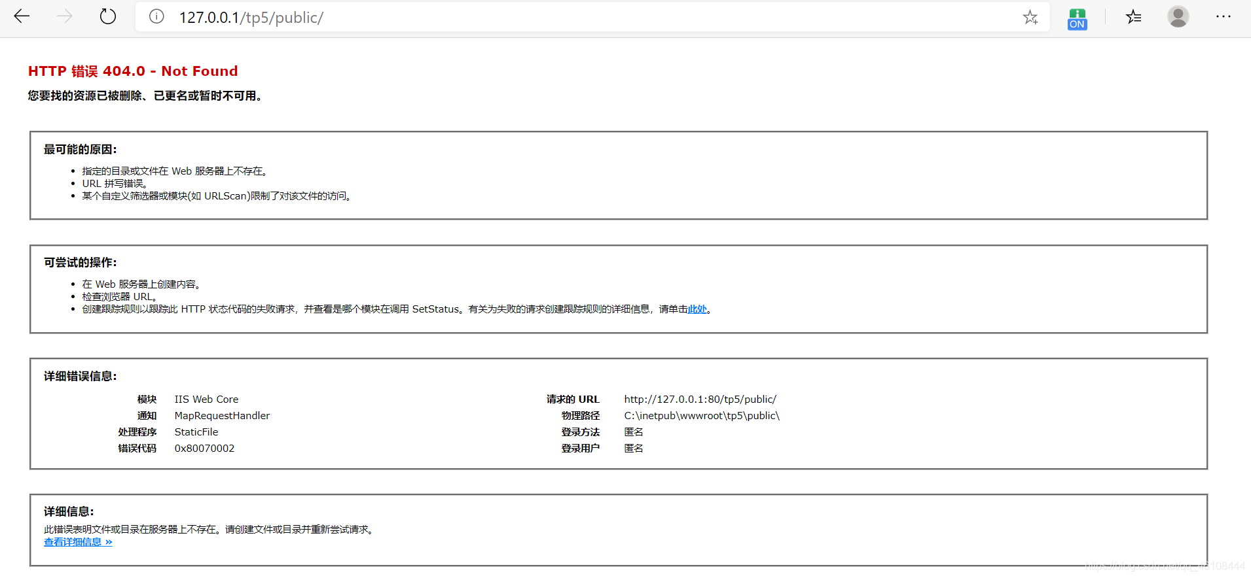Open the browser settings and more menu
The height and width of the screenshot is (578, 1251).
tap(1224, 17)
